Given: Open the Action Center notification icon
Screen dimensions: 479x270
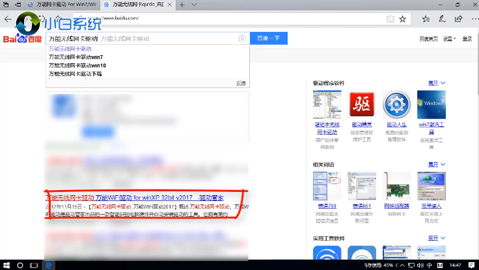Looking at the screenshot, I should pyautogui.click(x=471, y=265).
